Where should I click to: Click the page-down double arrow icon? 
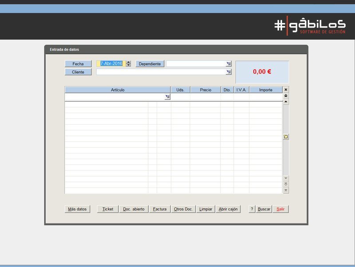[286, 184]
